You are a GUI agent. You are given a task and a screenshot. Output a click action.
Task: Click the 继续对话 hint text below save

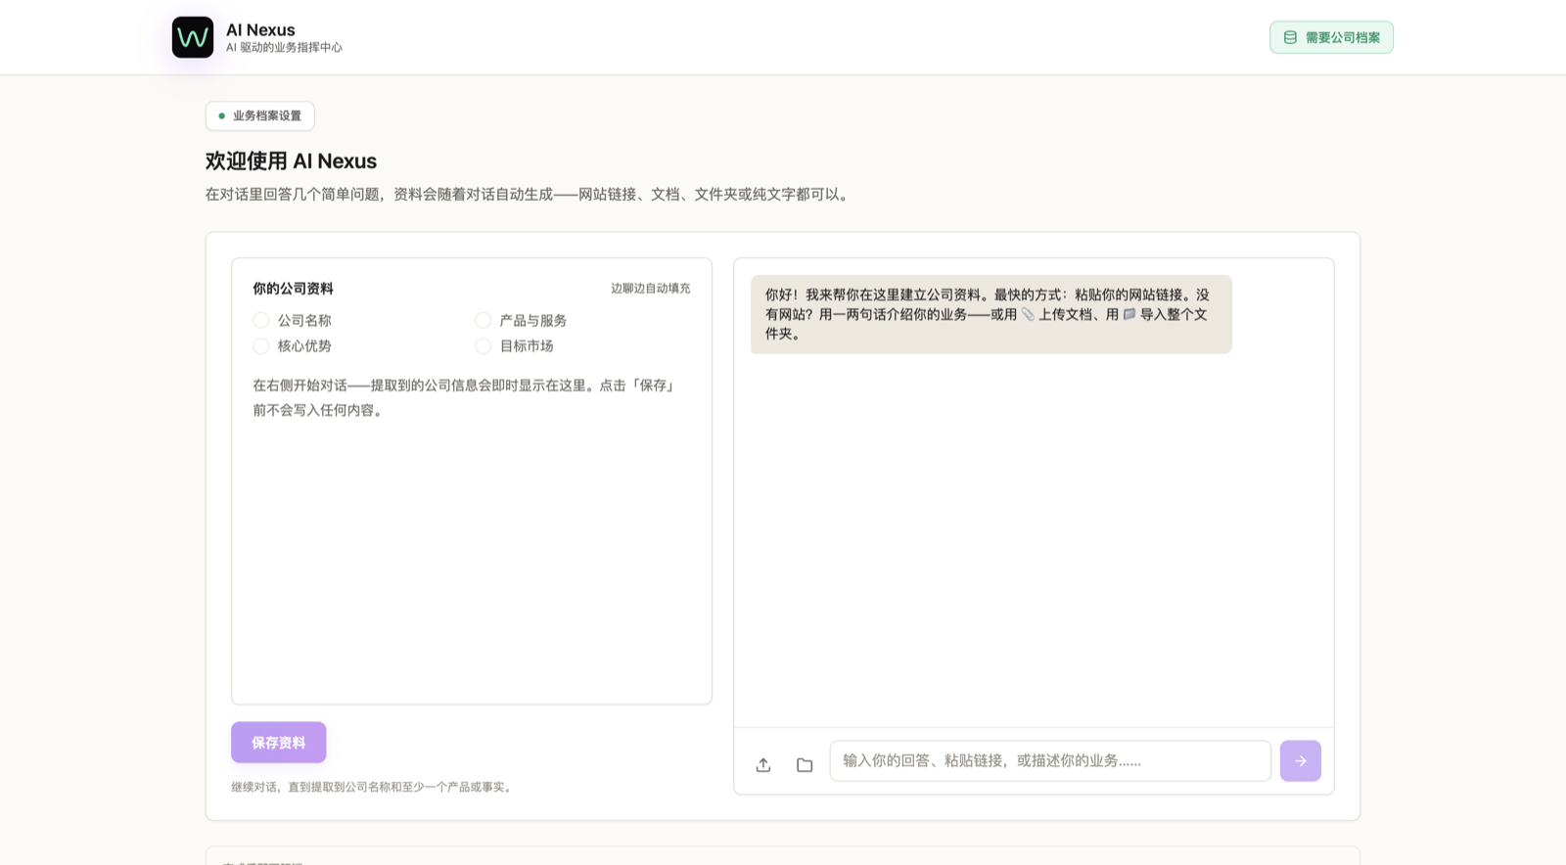373,787
